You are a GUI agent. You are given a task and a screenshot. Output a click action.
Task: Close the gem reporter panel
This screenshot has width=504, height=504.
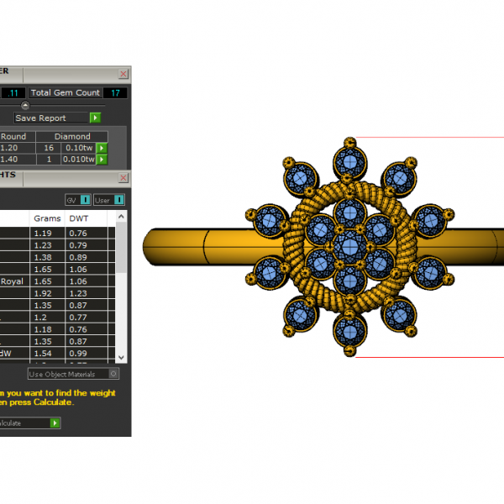click(x=123, y=74)
